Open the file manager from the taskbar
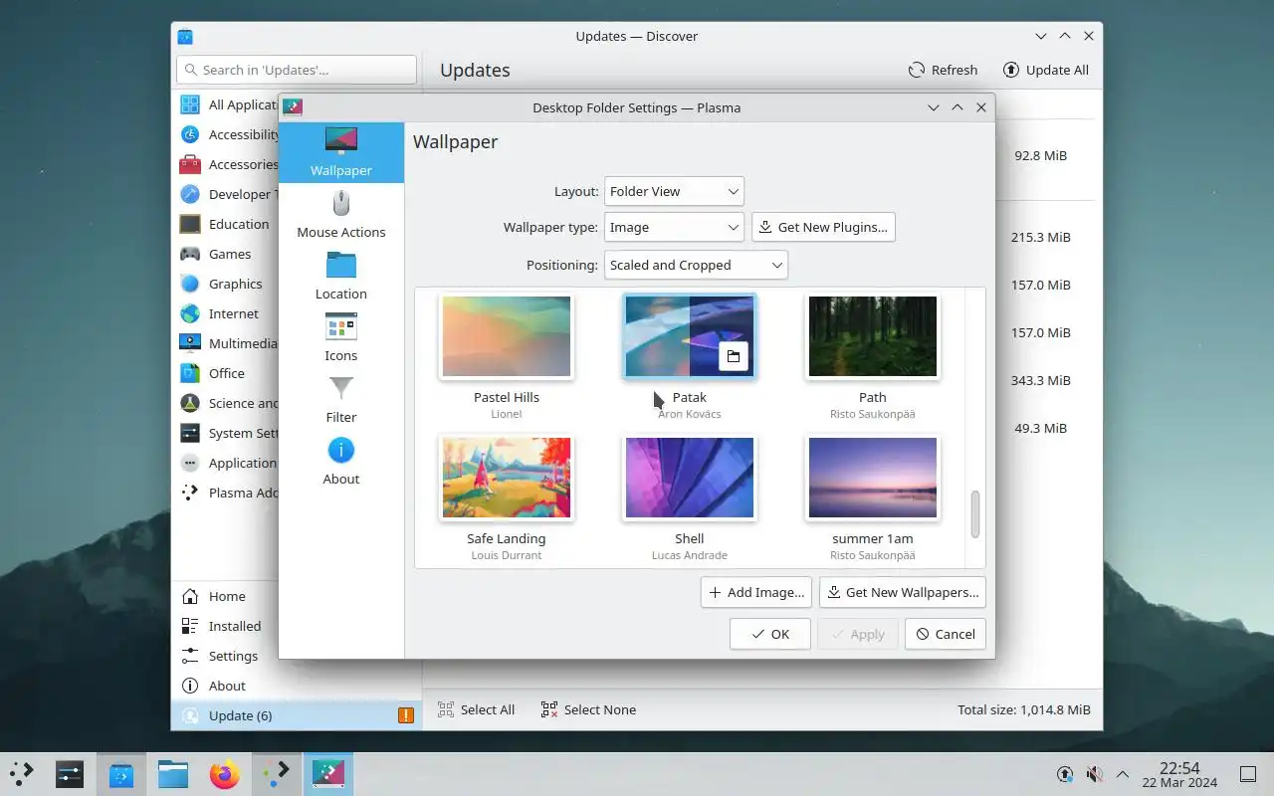1274x796 pixels. tap(173, 773)
